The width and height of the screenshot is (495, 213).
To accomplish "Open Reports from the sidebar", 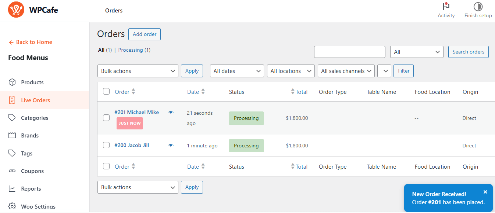I will click(31, 189).
